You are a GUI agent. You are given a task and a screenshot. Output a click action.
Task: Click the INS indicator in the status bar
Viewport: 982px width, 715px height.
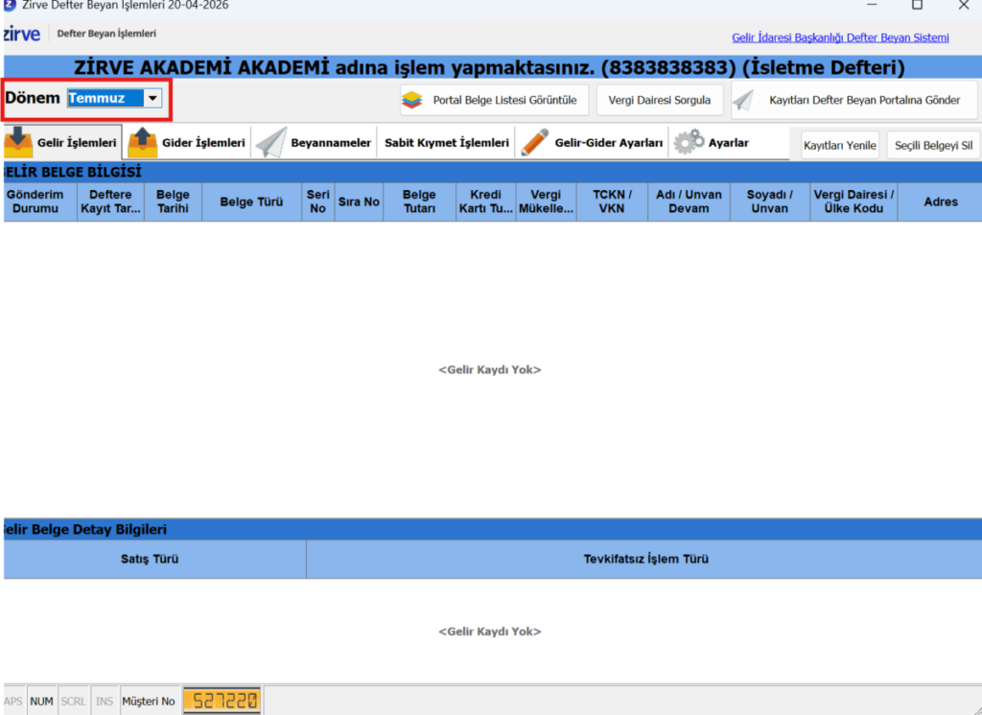coord(104,702)
